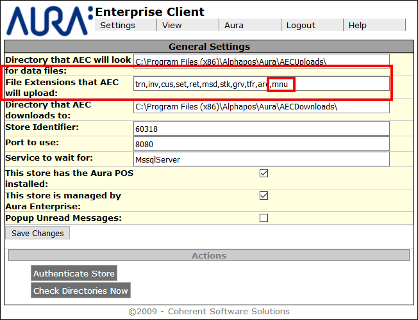Screen dimensions: 418x320
Task: Uncheck managed by Aura Enterprise checkbox
Action: click(x=263, y=196)
